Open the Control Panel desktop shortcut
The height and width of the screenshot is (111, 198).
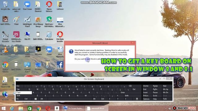point(27,67)
